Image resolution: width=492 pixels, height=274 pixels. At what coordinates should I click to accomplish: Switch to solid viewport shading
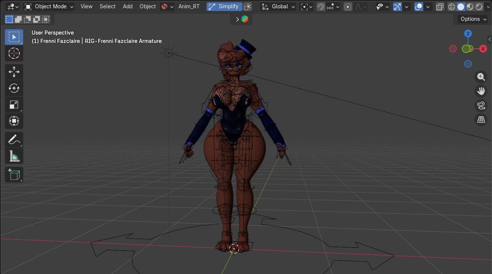point(461,6)
